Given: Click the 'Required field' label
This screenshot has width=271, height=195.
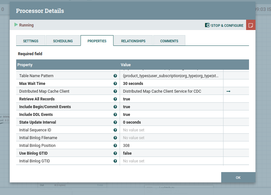Looking at the screenshot, I should [30, 54].
